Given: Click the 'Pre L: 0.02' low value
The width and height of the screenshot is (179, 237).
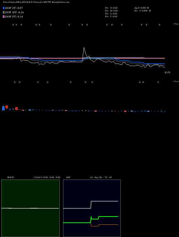Looking at the screenshot, I should point(111,14).
